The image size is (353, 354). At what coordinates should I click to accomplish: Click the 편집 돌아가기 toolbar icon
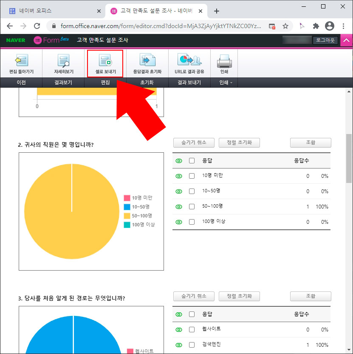[x=21, y=63]
